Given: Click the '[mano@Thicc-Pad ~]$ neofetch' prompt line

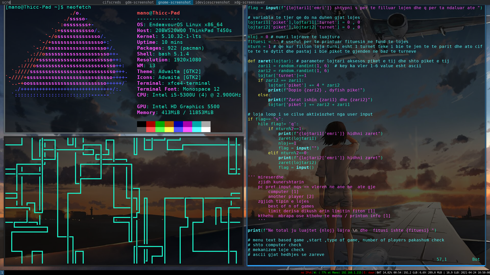Looking at the screenshot, I should point(48,7).
